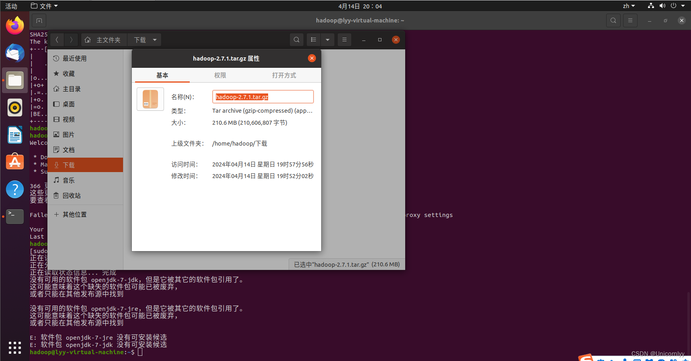This screenshot has width=691, height=361.
Task: Open the 文件 application menu in top bar
Action: (44, 6)
